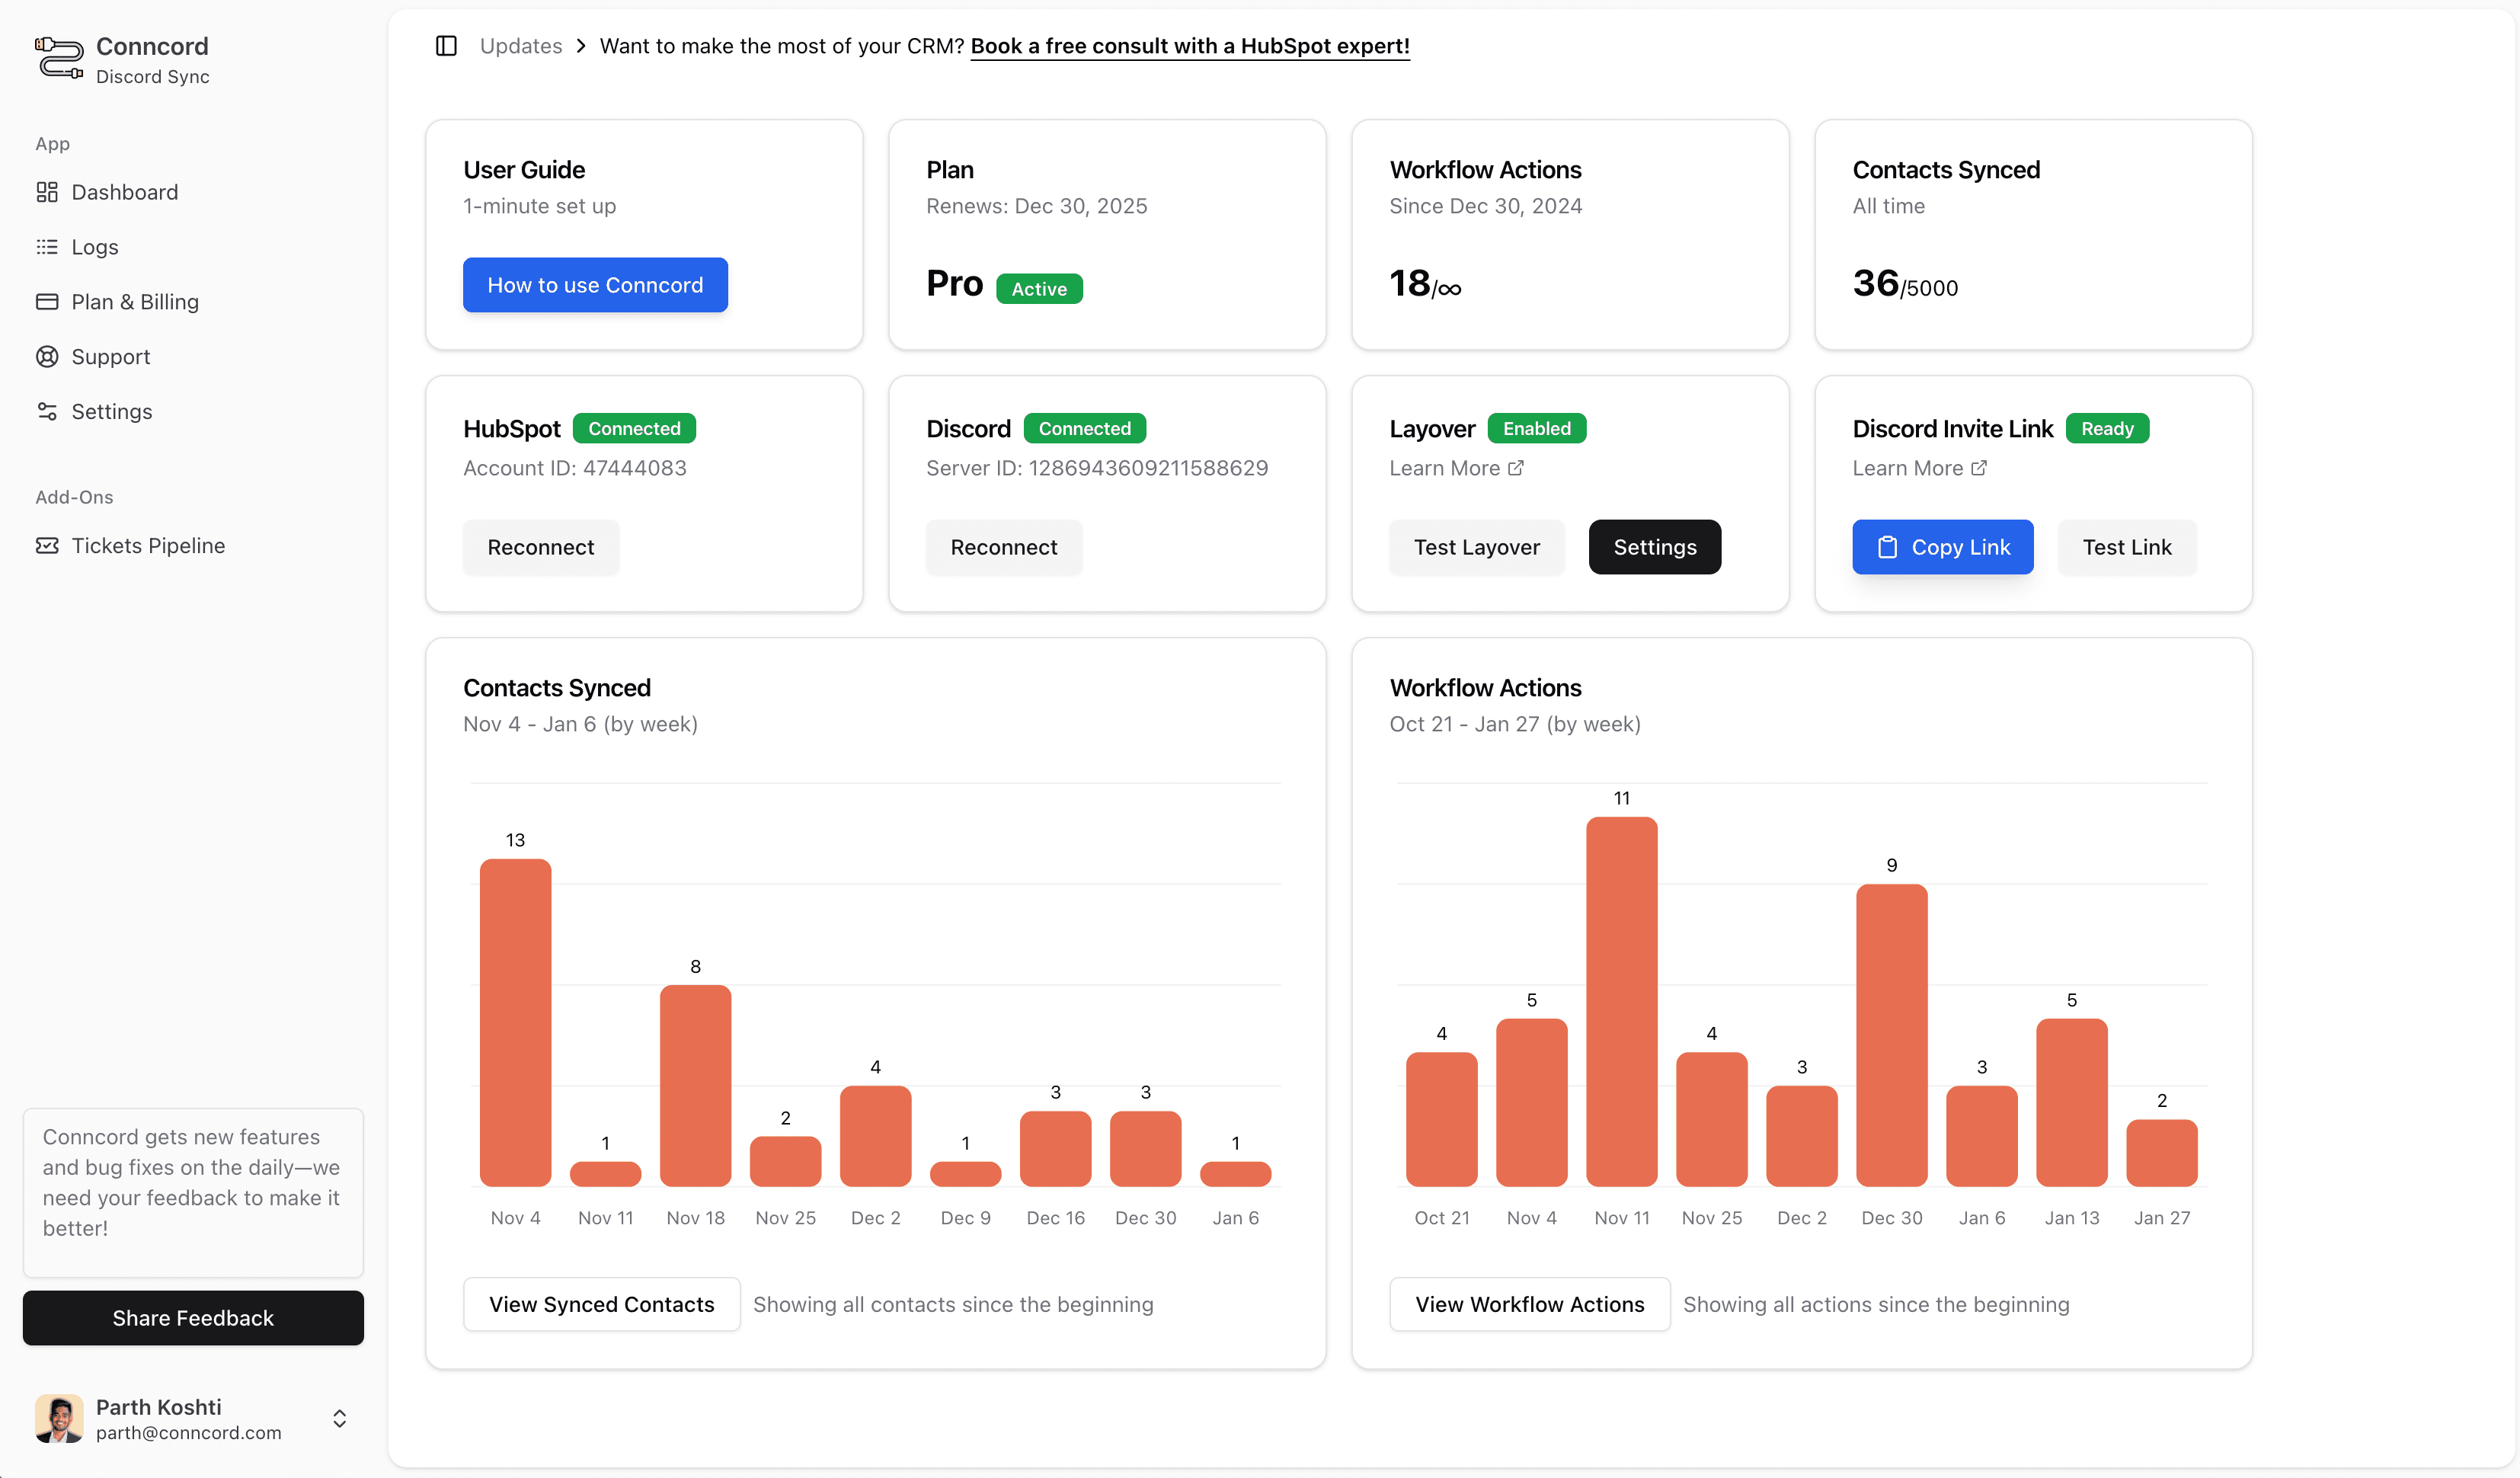Reconnect the HubSpot account
Viewport: 2520px width, 1478px height.
point(541,547)
